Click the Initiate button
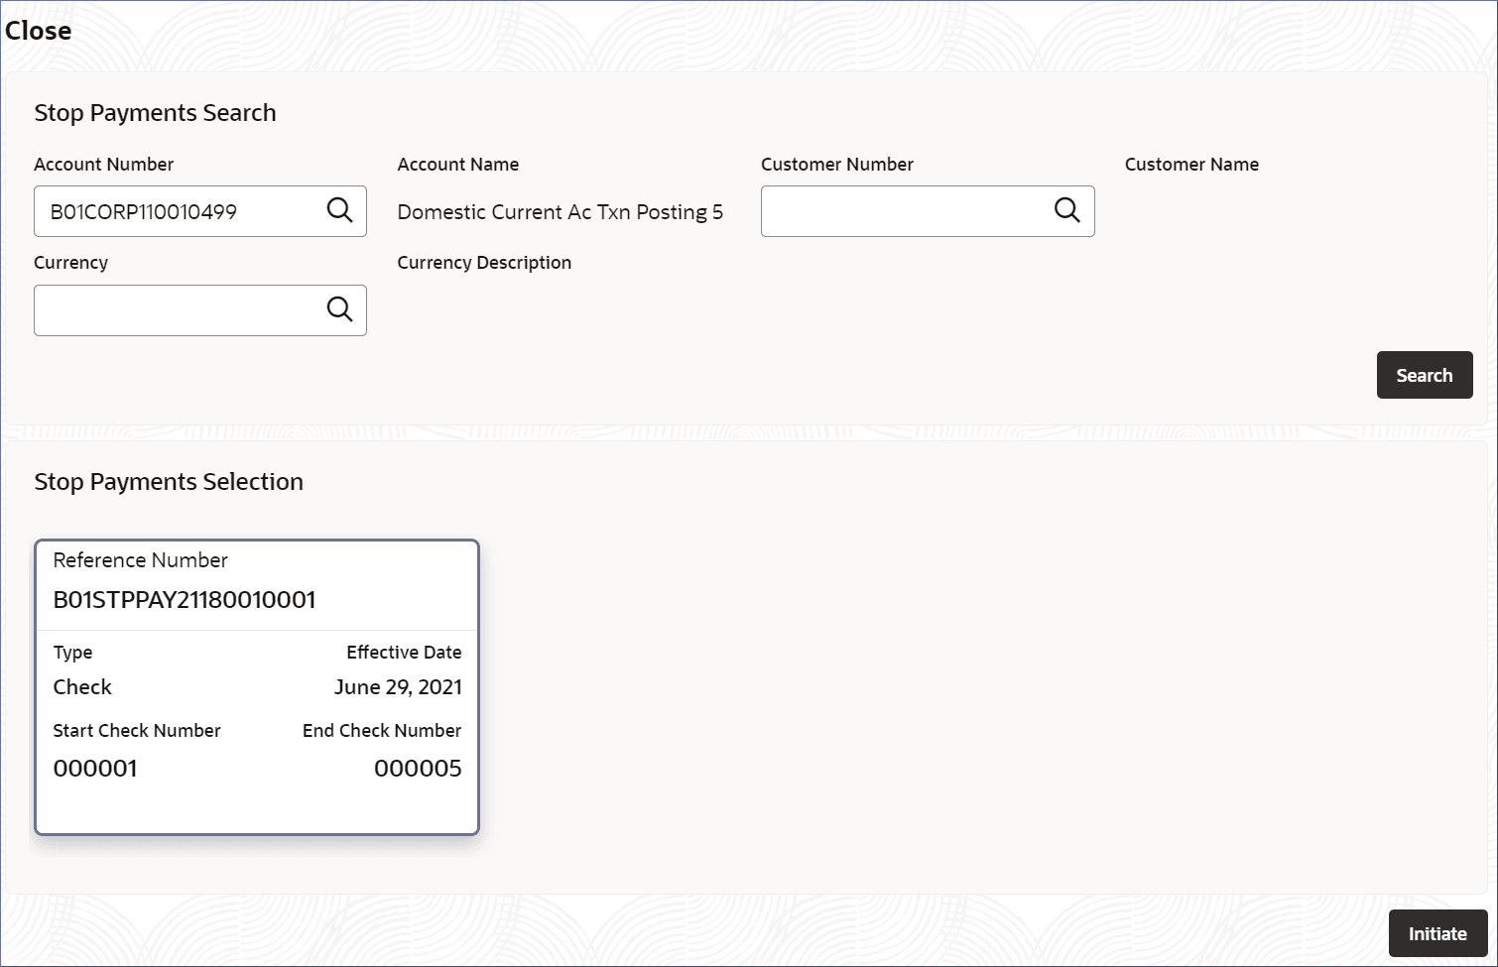Screen dimensions: 1498x967 1436,933
